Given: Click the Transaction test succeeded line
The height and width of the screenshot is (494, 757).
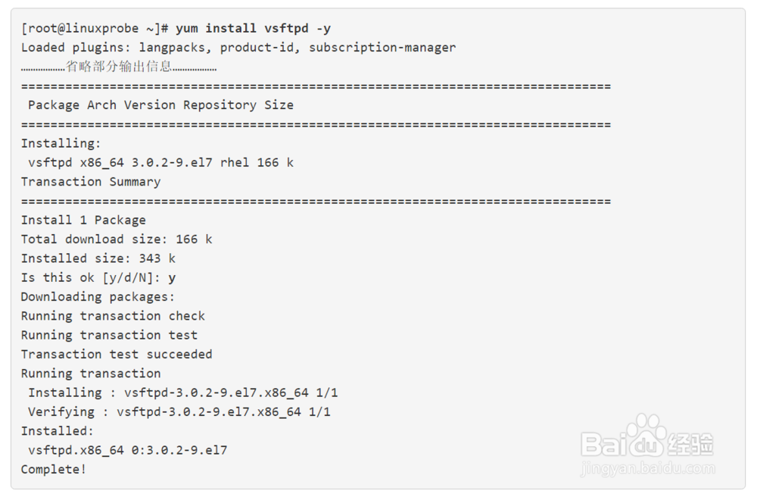Looking at the screenshot, I should pyautogui.click(x=117, y=355).
